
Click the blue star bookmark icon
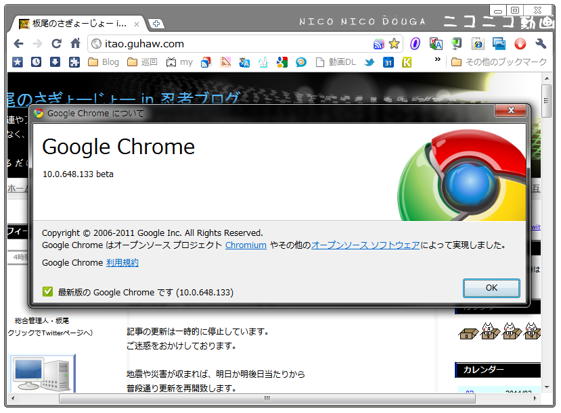[17, 62]
